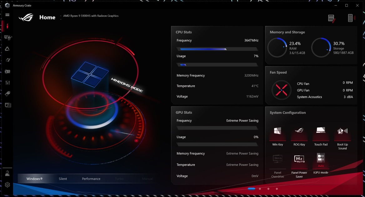Click the GPU Frequency progress bar

(x=217, y=128)
